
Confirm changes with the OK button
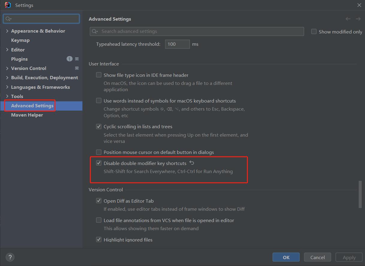(286, 257)
